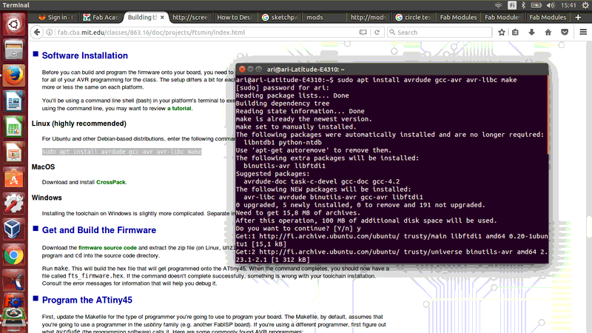Switch to the http://scree tab
This screenshot has height=333, width=592.
pyautogui.click(x=190, y=17)
